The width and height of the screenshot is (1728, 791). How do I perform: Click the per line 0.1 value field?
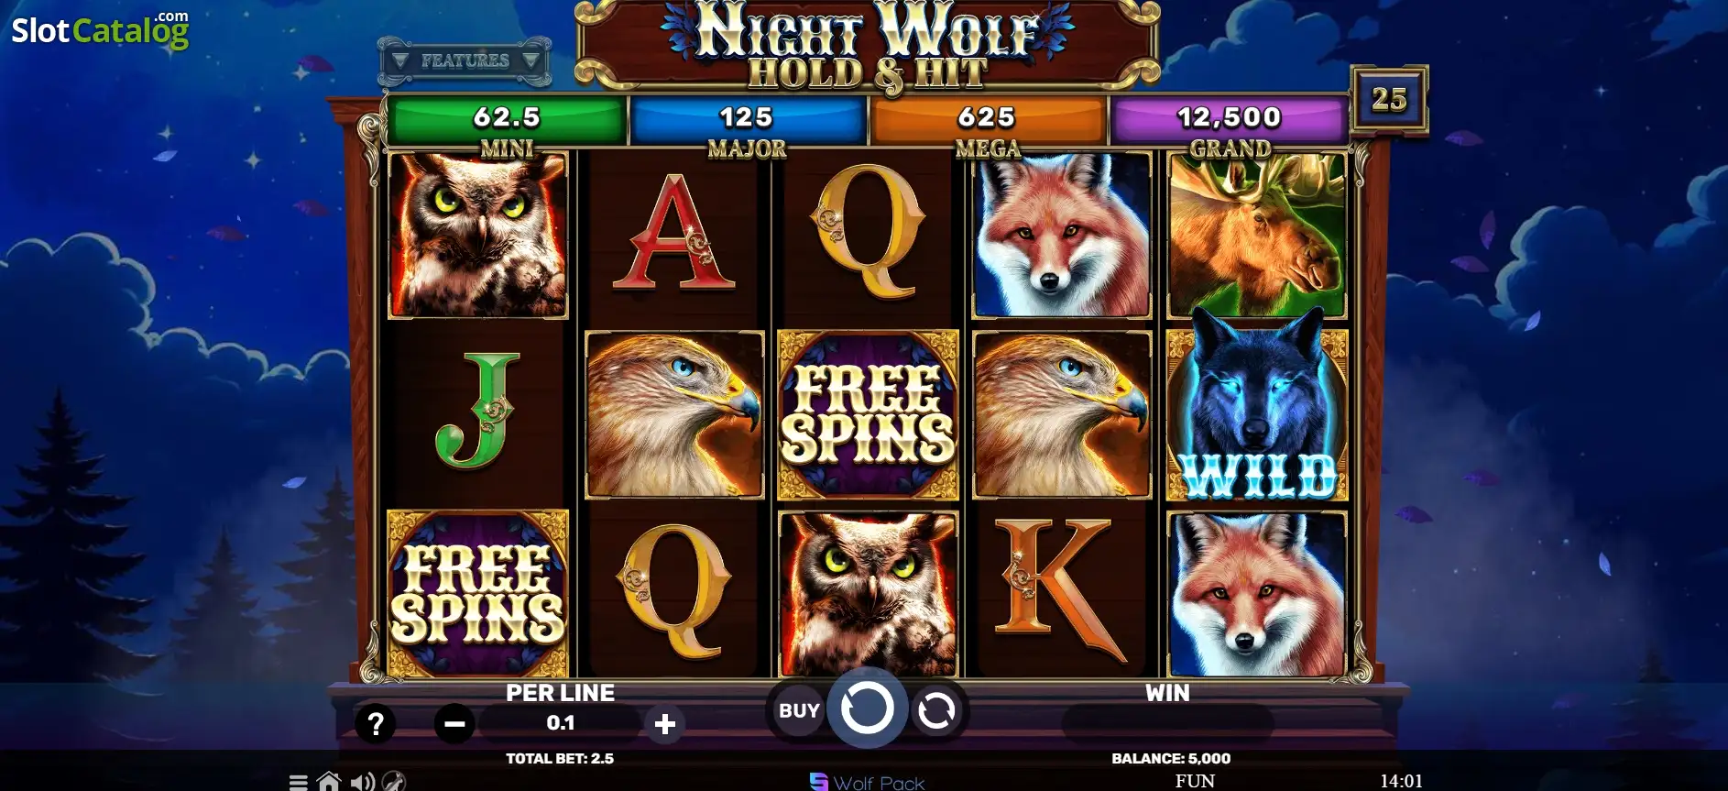click(560, 723)
